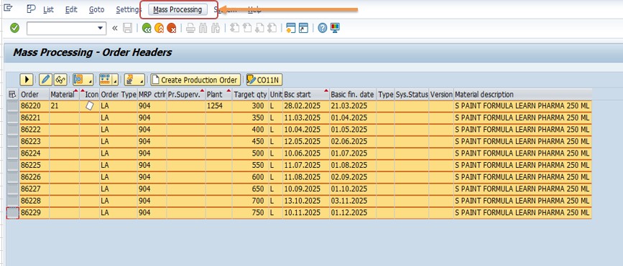Select row of order 86227
The image size is (623, 266).
[13, 189]
